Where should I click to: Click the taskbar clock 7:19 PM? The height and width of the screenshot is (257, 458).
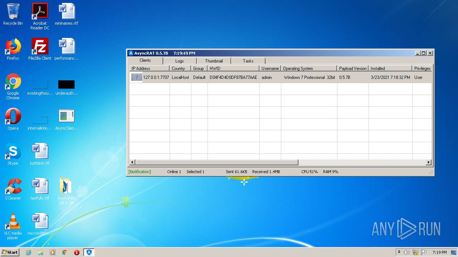coord(439,252)
